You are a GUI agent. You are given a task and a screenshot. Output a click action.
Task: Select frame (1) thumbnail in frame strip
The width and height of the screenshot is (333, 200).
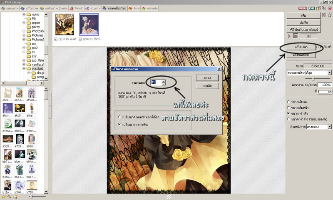pos(65,24)
